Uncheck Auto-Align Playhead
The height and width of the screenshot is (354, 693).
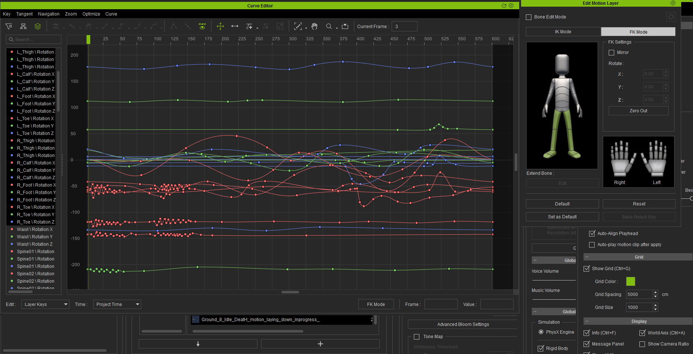pyautogui.click(x=592, y=234)
